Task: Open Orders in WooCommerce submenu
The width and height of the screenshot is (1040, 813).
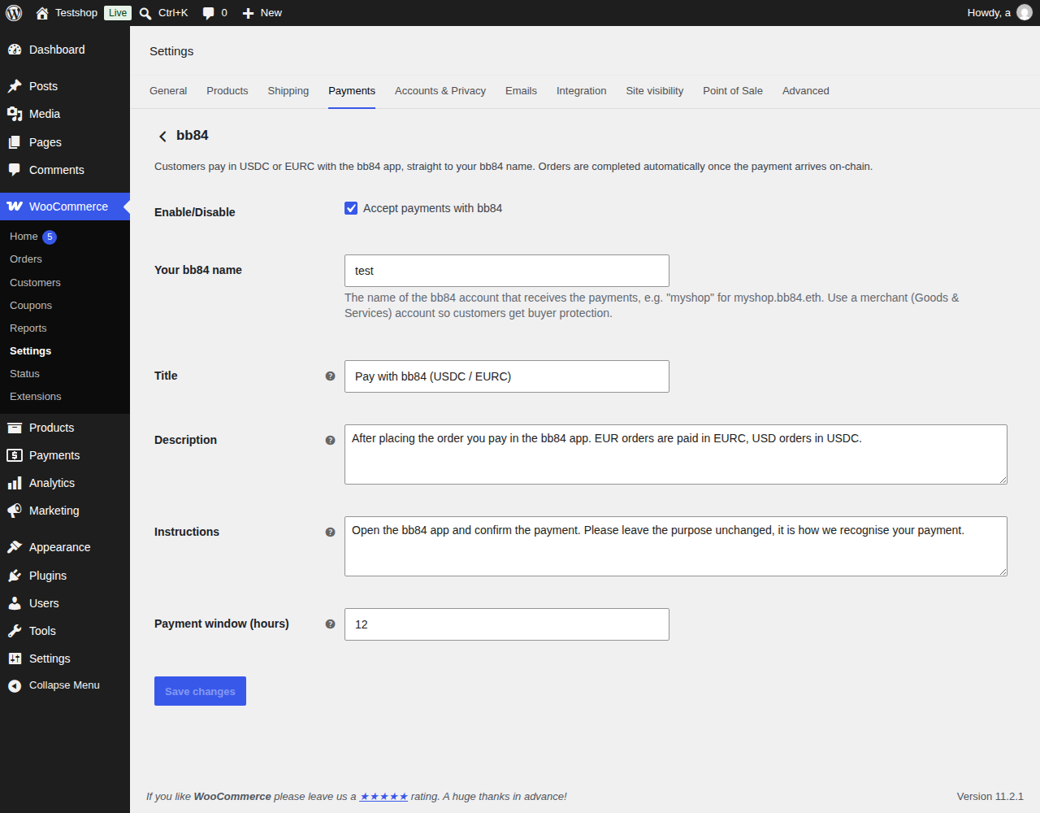Action: pos(26,259)
